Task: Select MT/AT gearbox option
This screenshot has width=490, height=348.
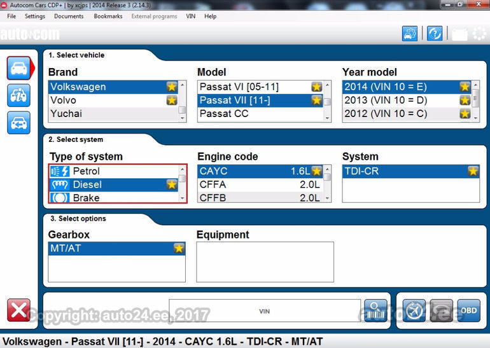Action: (x=117, y=248)
